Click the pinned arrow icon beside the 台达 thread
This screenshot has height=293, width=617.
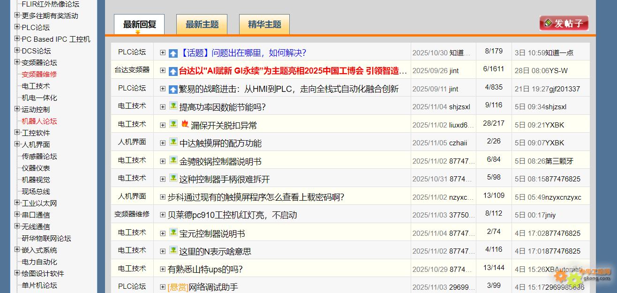(x=173, y=71)
